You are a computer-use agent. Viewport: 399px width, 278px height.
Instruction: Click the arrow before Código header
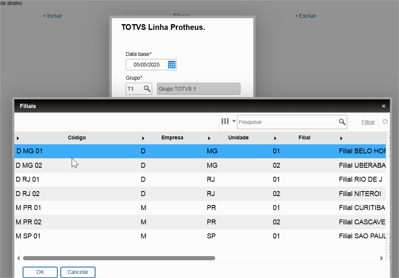pos(18,138)
